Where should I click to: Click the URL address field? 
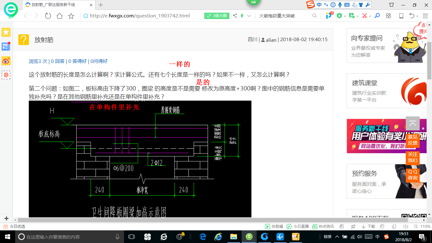(140, 16)
